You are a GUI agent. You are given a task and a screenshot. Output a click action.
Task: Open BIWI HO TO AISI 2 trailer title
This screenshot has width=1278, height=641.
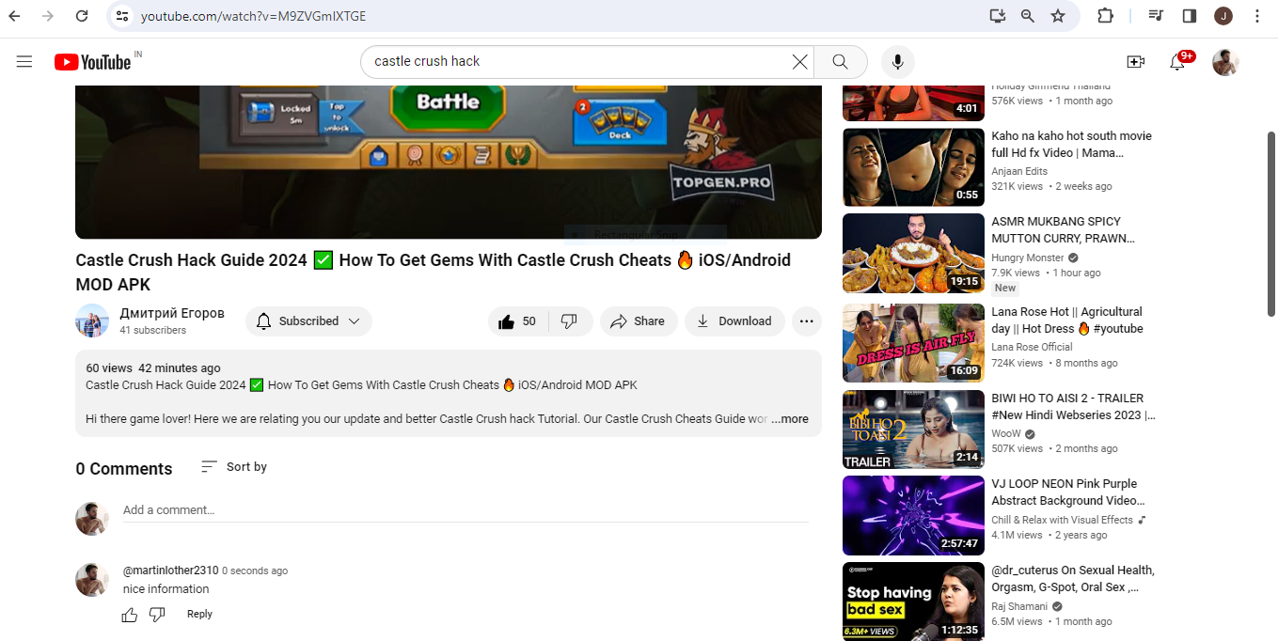tap(1073, 407)
